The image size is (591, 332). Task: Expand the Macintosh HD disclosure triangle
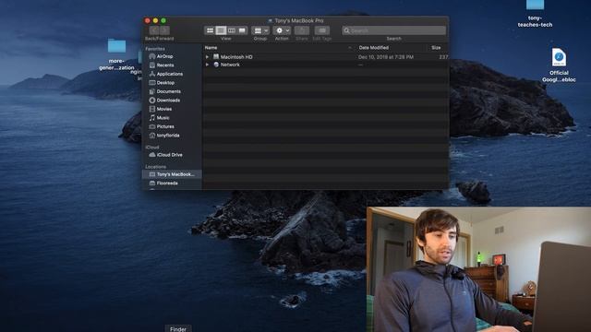click(x=207, y=57)
